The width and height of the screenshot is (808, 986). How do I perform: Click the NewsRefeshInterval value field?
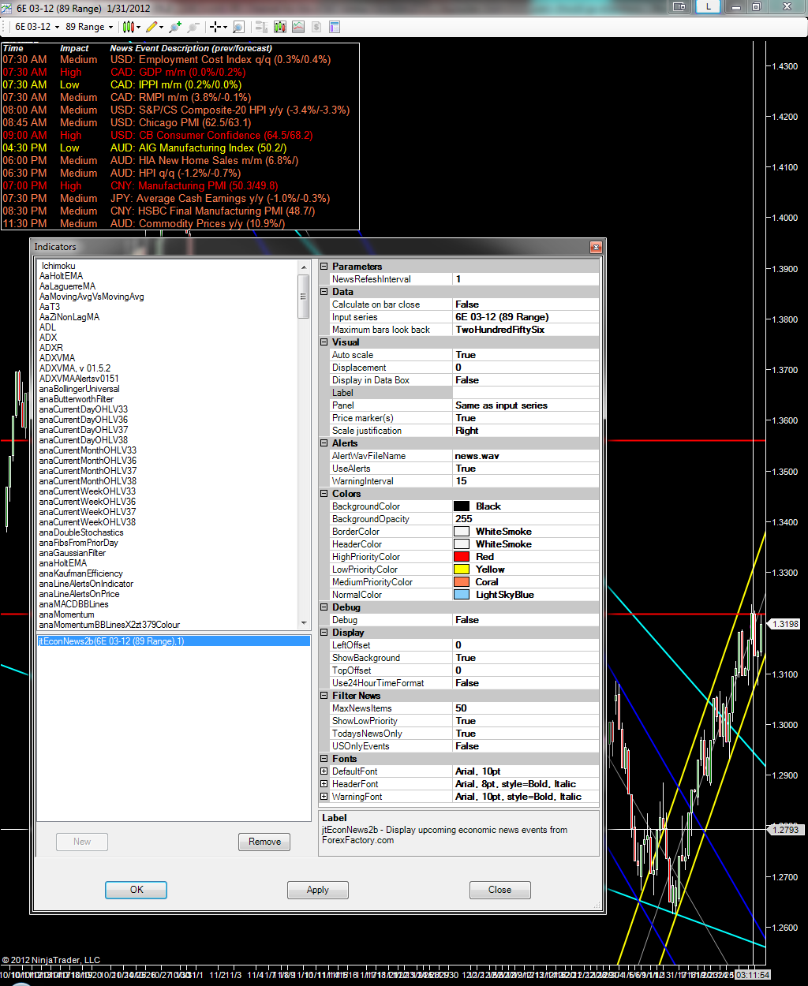pos(526,279)
